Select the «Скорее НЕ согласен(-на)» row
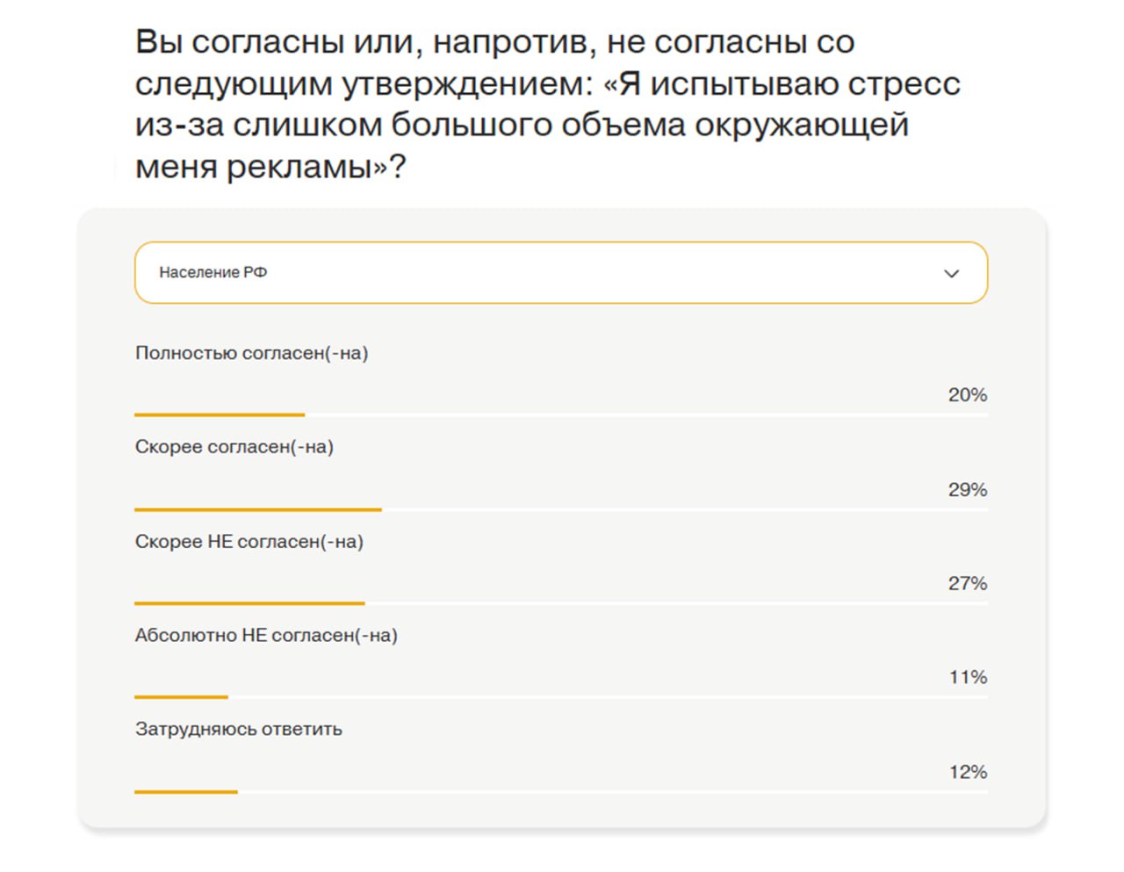 (x=249, y=542)
